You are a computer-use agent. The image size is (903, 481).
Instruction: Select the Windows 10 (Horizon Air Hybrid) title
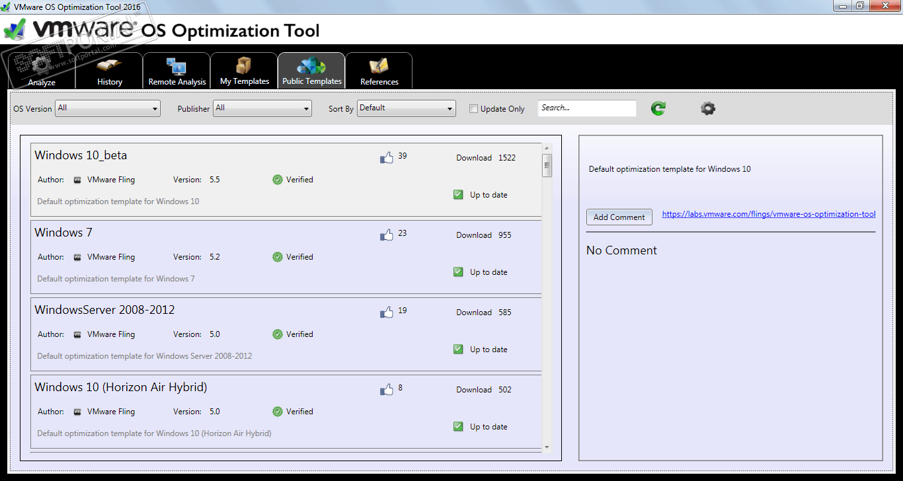[121, 387]
